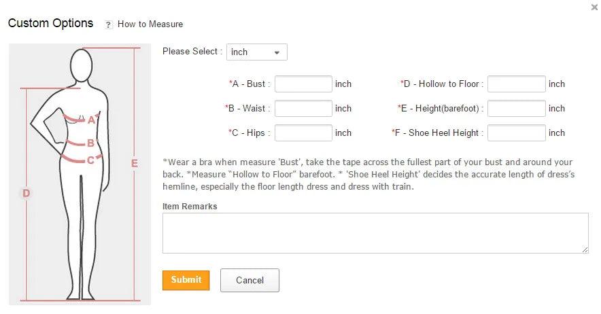The image size is (601, 314).
Task: Select the C - Hips input box
Action: click(303, 133)
